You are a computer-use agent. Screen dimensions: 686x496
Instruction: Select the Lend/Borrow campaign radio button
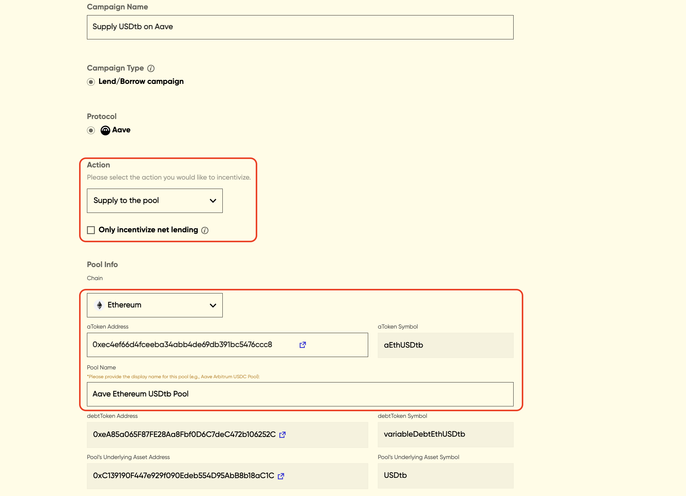click(x=91, y=82)
